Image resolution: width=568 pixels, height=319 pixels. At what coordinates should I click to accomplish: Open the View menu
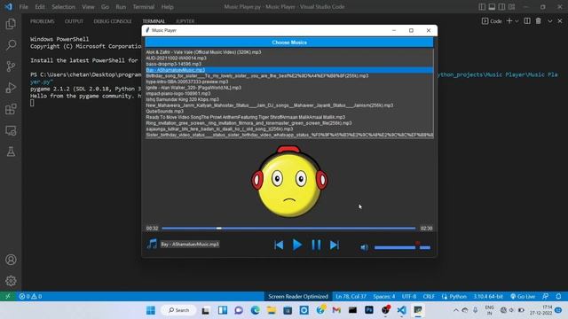[88, 7]
